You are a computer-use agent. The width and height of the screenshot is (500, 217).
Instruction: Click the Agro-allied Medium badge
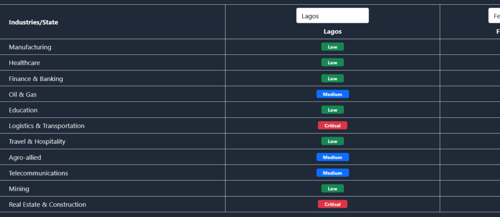point(332,157)
